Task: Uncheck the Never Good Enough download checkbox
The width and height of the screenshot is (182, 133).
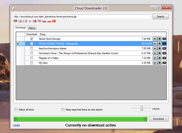Action: [32, 39]
